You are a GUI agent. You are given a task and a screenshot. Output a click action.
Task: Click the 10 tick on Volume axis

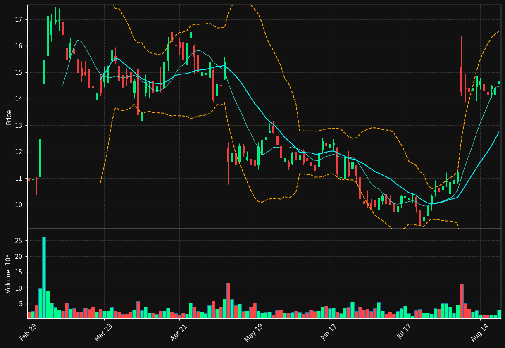coord(20,288)
